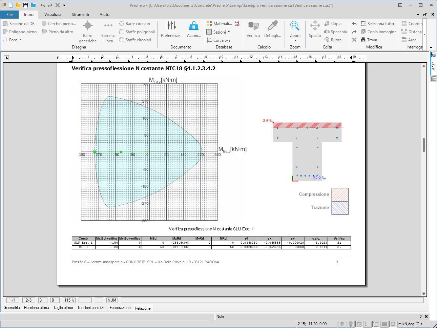The width and height of the screenshot is (437, 328).
Task: Toggle the light bulb status icon
Action: tap(351, 324)
